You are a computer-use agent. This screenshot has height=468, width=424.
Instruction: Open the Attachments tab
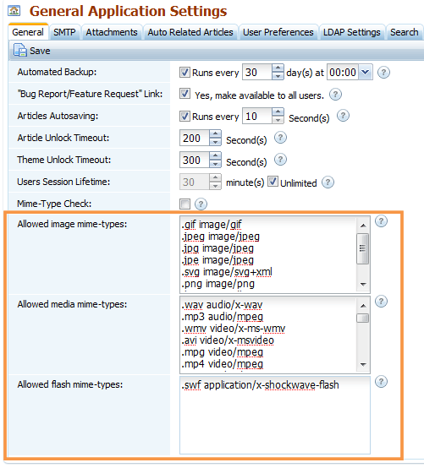click(112, 32)
